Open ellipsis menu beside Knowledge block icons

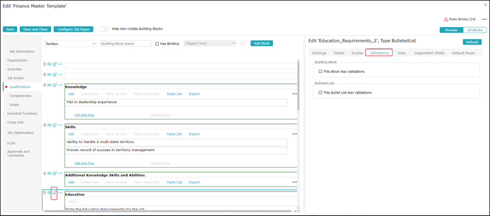click(x=60, y=85)
